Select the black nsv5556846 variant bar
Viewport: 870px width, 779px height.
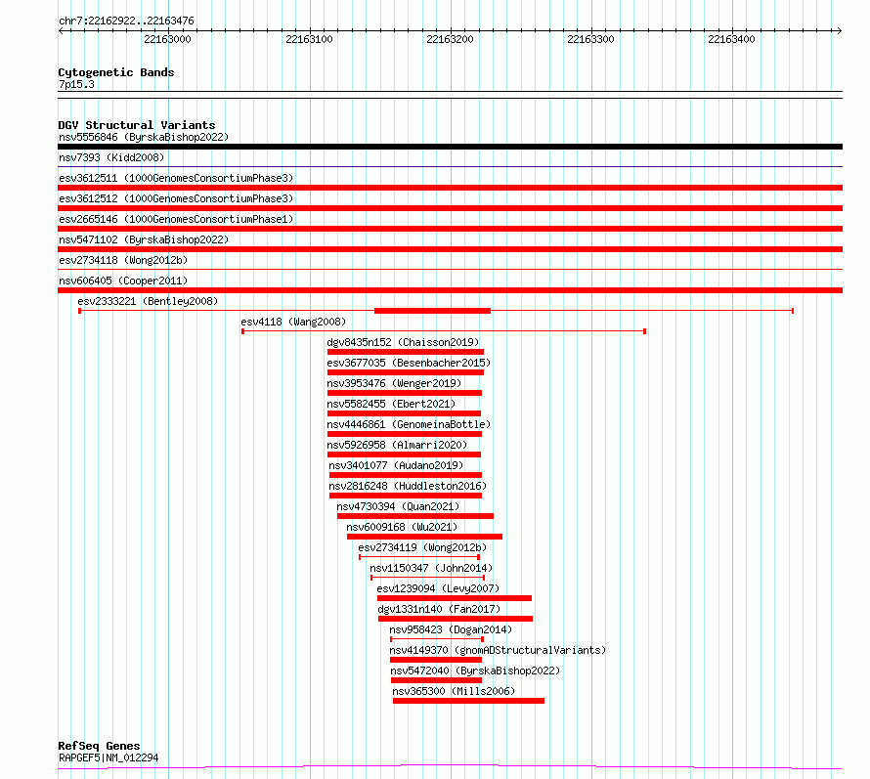[x=450, y=147]
